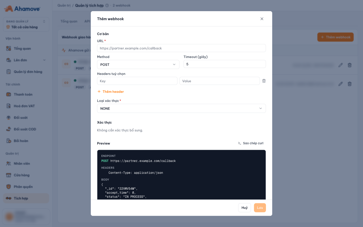This screenshot has width=363, height=227.
Task: Open the Tất cả cửa hàng store switcher
Action: pyautogui.click(x=26, y=24)
